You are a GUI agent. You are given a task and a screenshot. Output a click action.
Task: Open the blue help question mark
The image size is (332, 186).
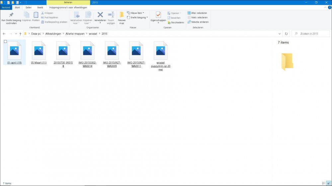329,7
